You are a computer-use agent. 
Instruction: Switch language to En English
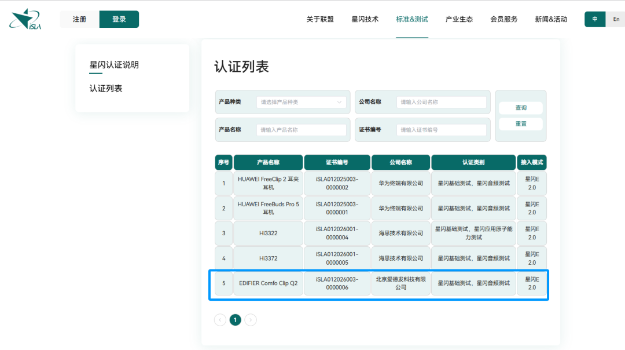616,19
